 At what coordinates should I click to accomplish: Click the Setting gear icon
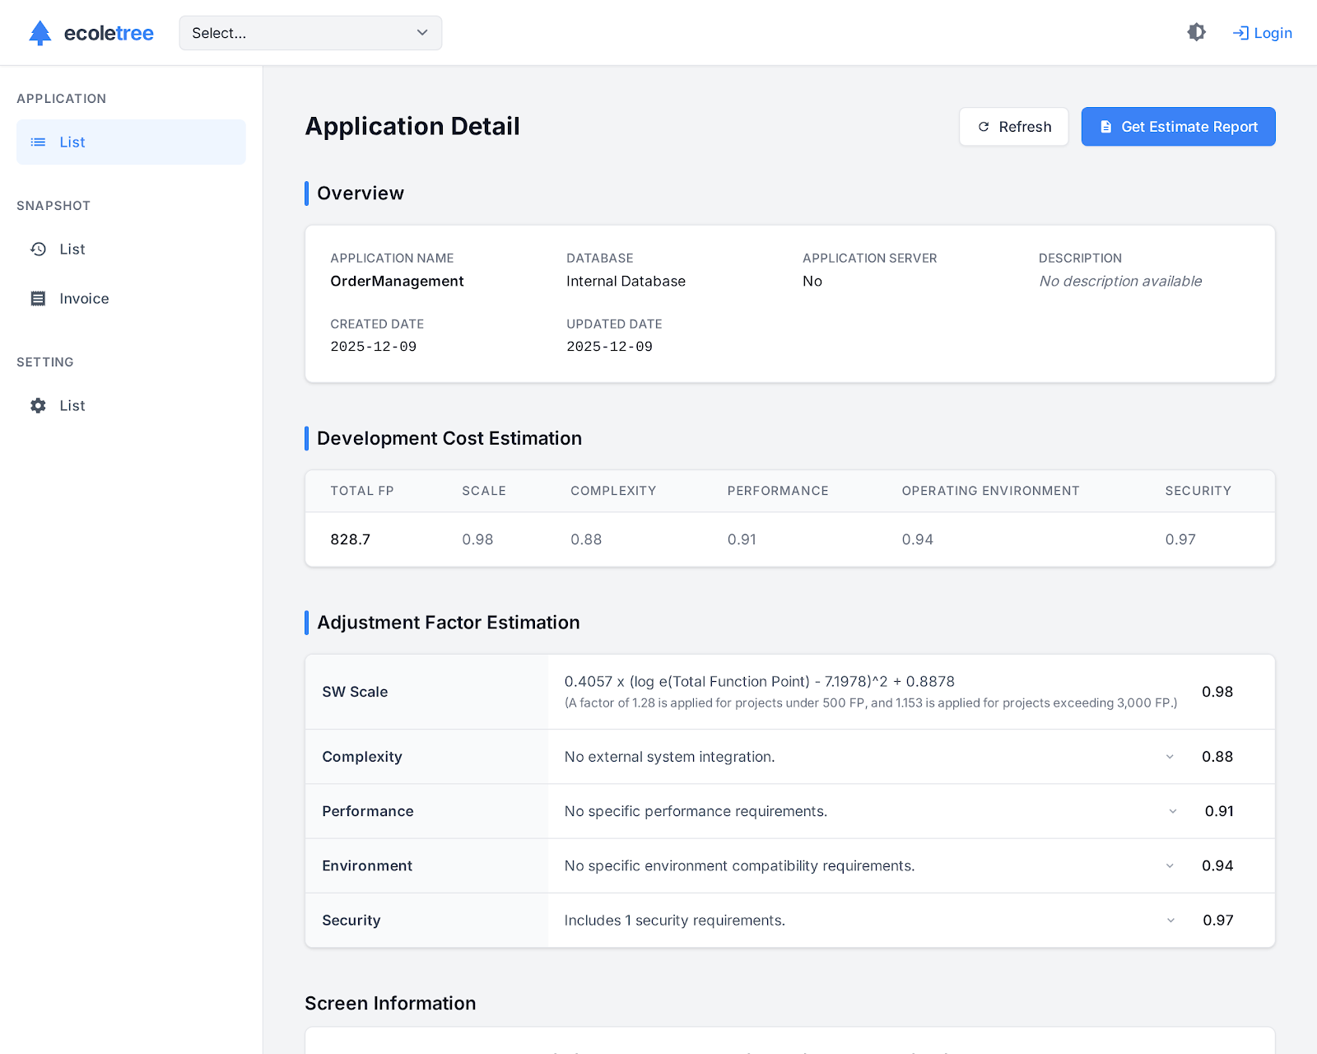click(38, 406)
